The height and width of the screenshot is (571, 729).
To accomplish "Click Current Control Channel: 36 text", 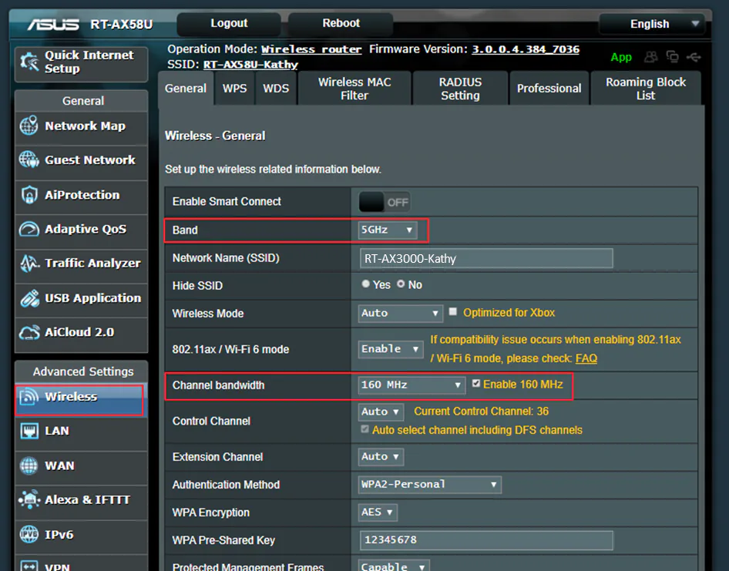I will [481, 411].
